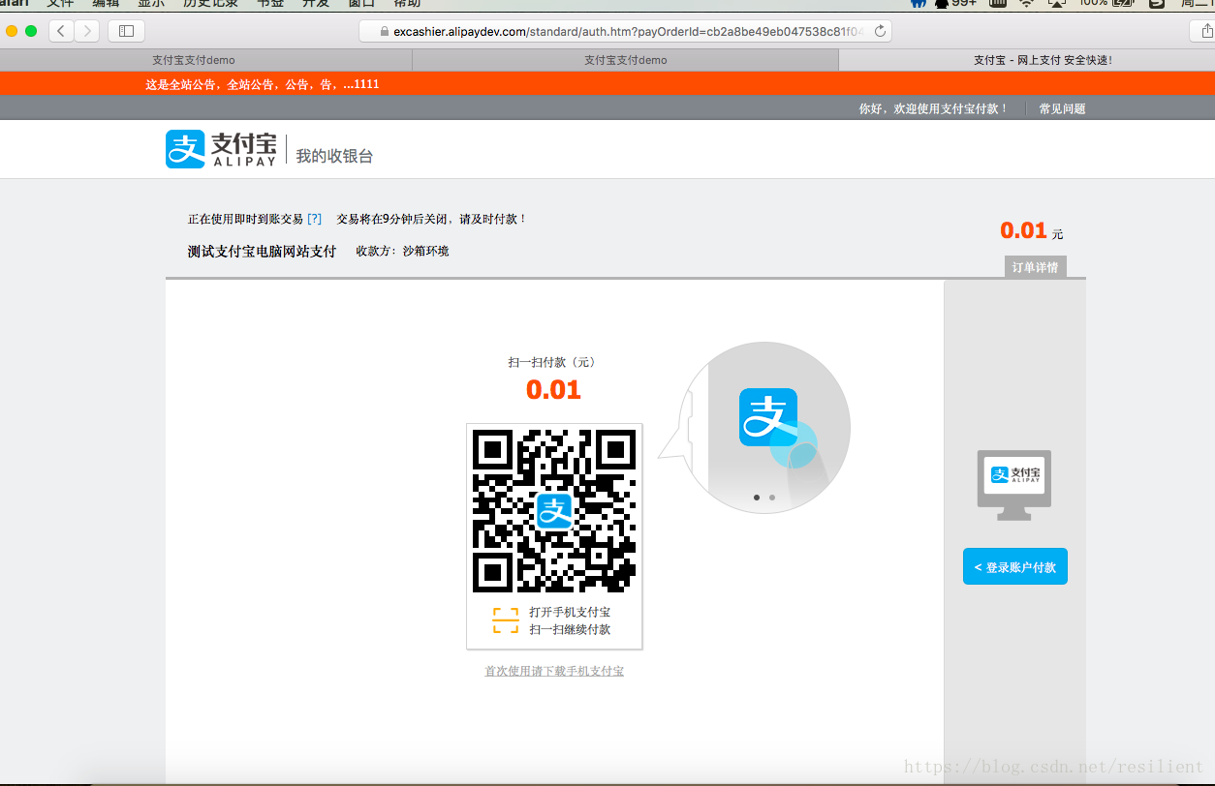Click the lock icon in address bar

384,31
